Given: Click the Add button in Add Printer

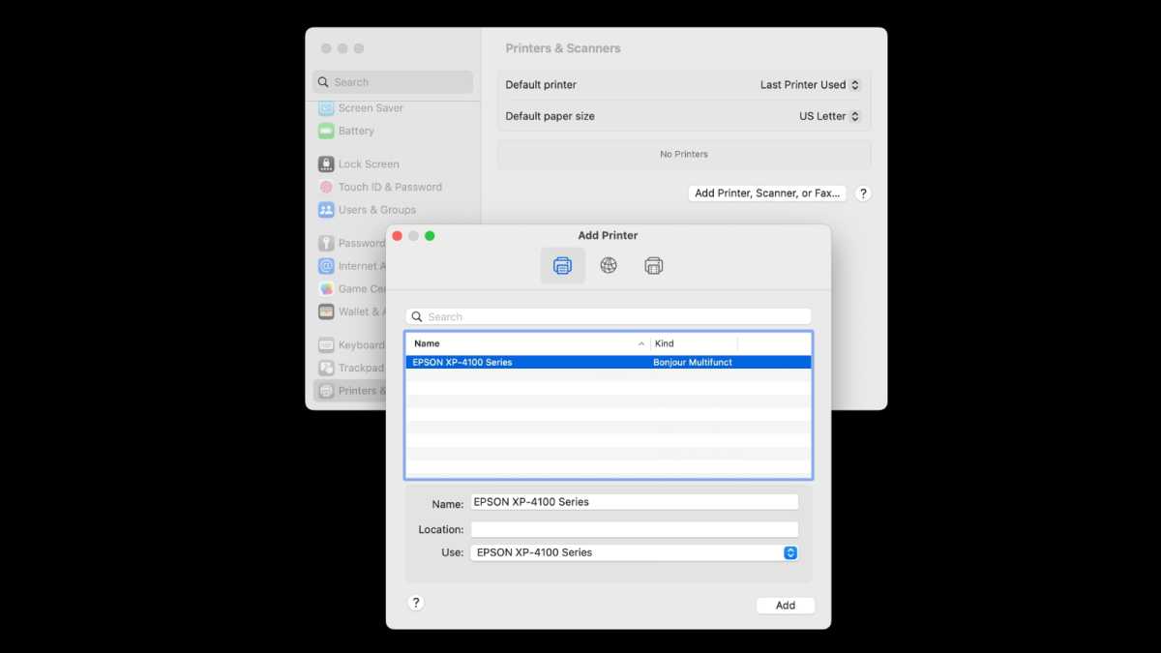Looking at the screenshot, I should [x=786, y=606].
